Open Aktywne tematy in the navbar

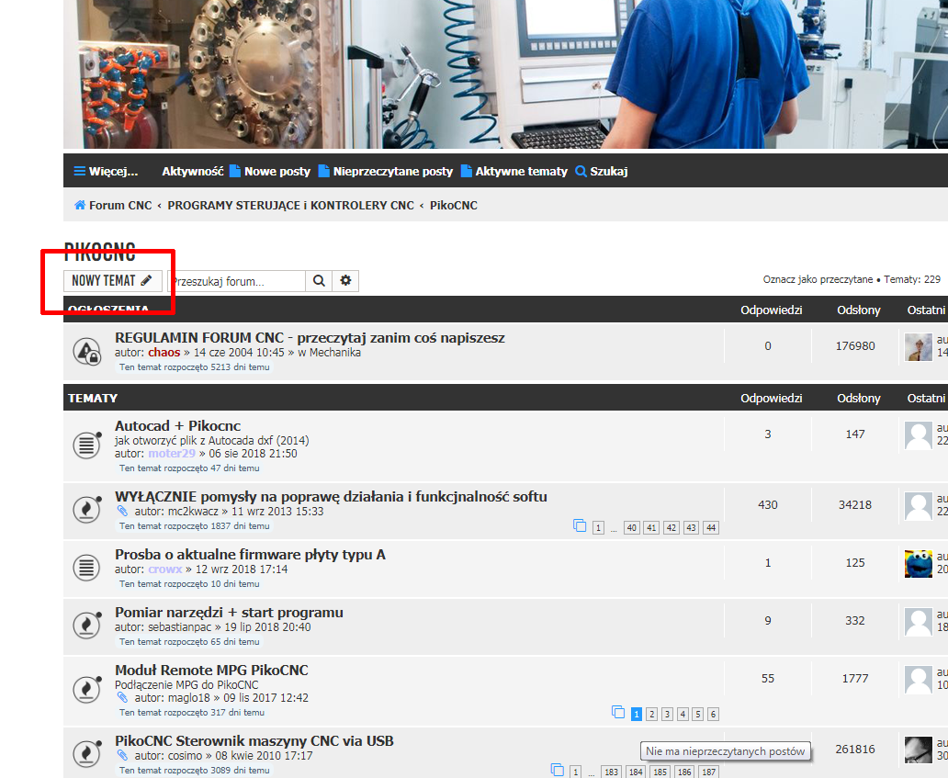[x=514, y=171]
